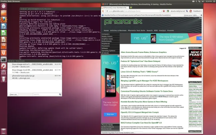
Task: Open the Trash at the launcher bottom
Action: pos(4,131)
